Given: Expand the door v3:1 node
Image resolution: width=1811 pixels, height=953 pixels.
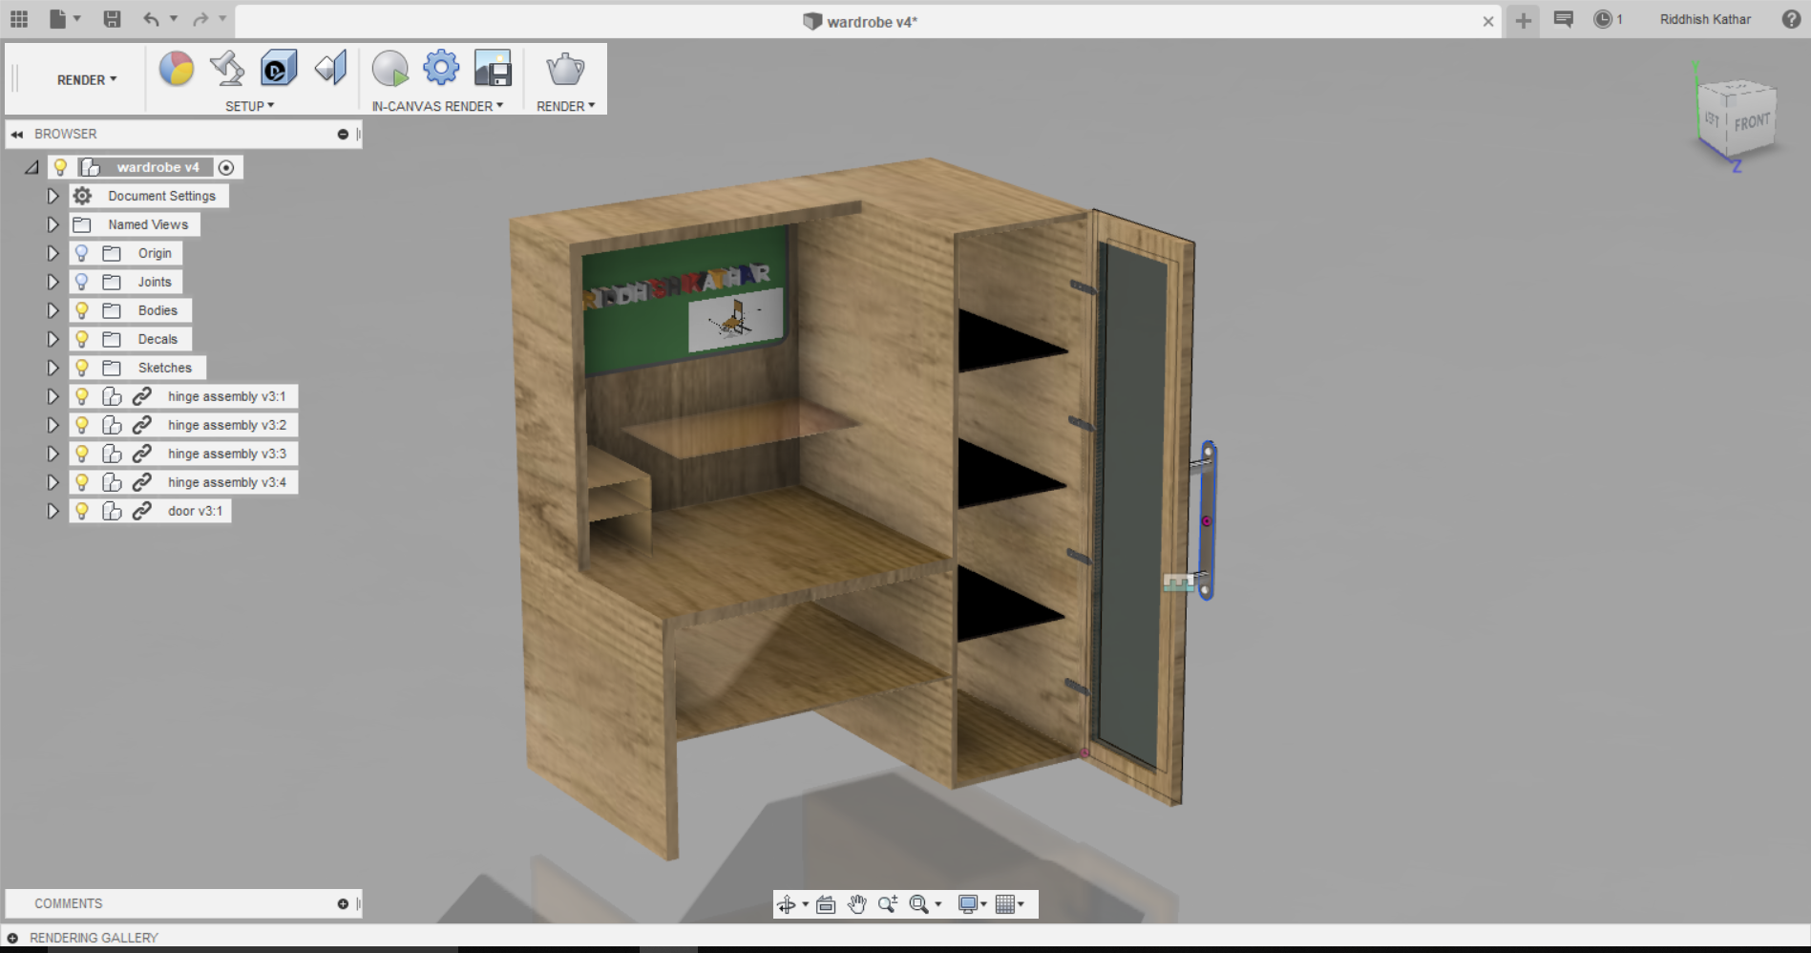Looking at the screenshot, I should point(53,511).
